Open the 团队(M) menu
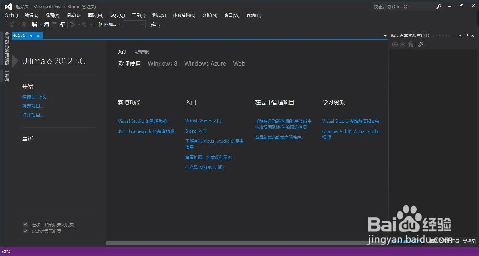This screenshot has width=479, height=256. click(96, 15)
